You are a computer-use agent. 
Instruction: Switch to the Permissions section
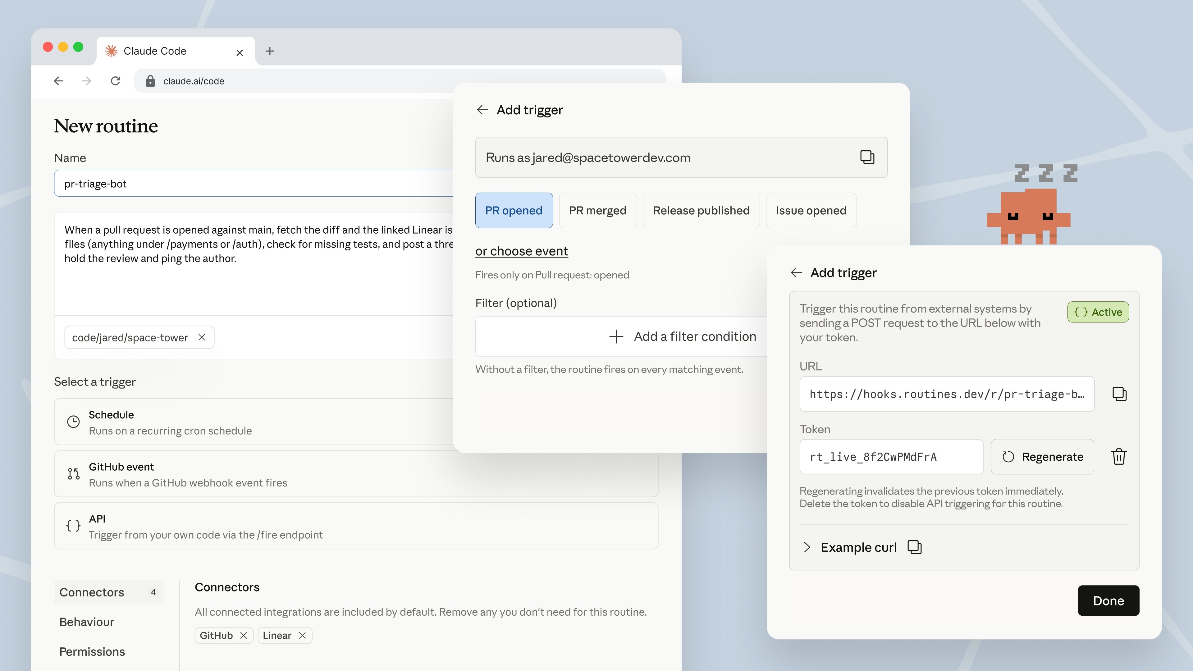(91, 651)
